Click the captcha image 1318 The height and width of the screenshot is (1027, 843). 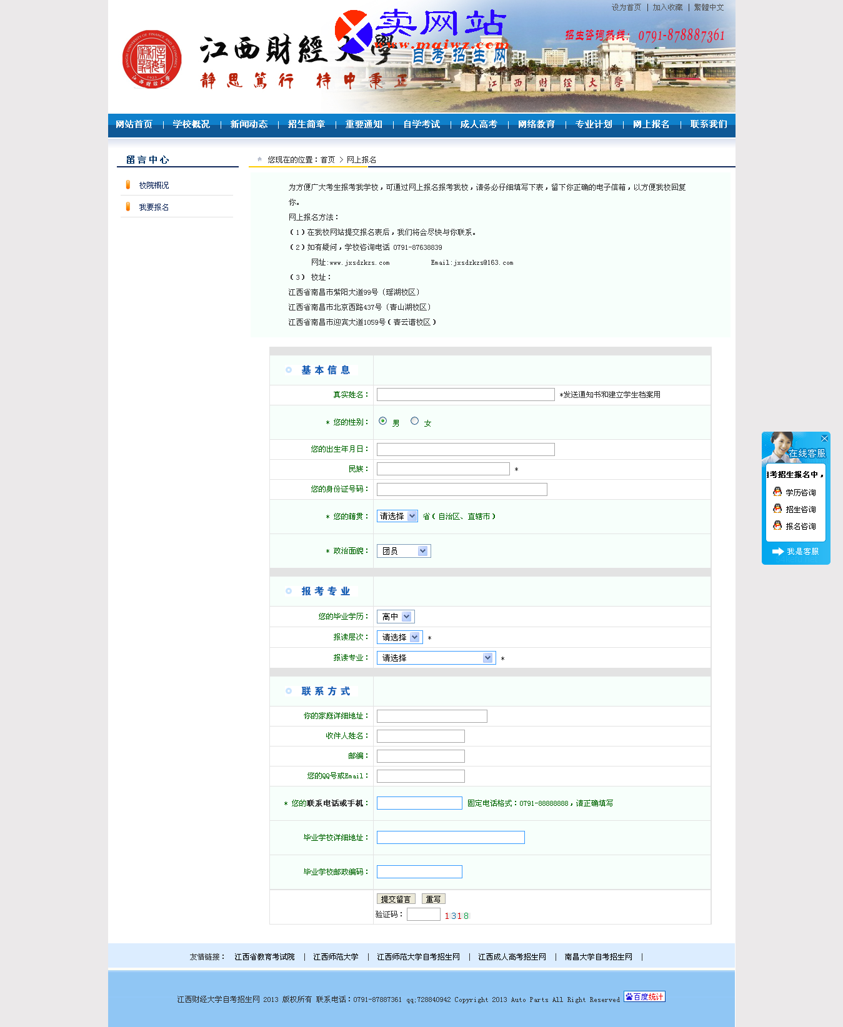457,916
